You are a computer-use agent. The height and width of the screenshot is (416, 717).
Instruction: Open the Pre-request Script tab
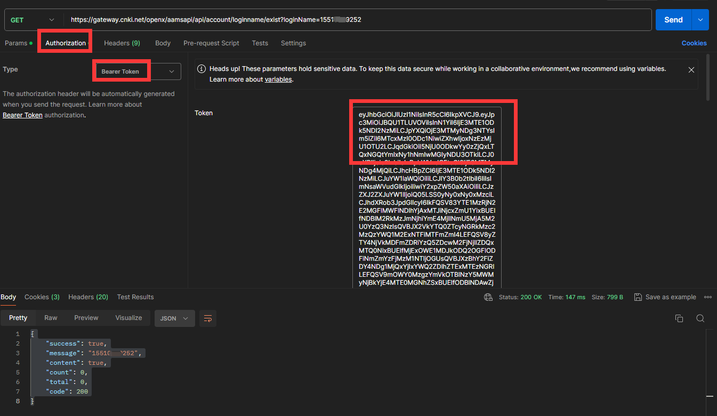pos(211,43)
